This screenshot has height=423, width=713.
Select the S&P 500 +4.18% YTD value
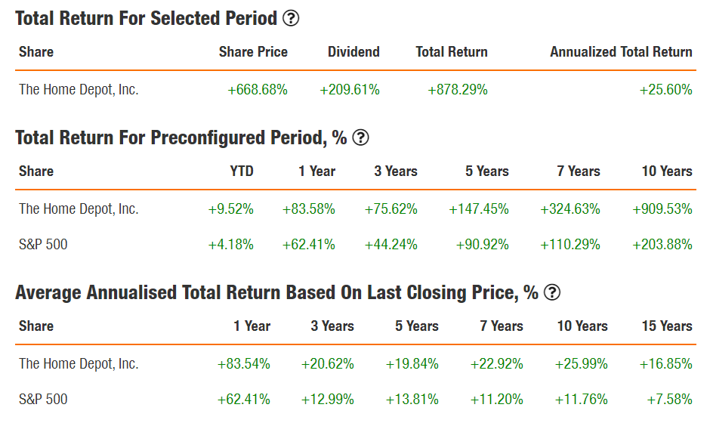[x=231, y=245]
